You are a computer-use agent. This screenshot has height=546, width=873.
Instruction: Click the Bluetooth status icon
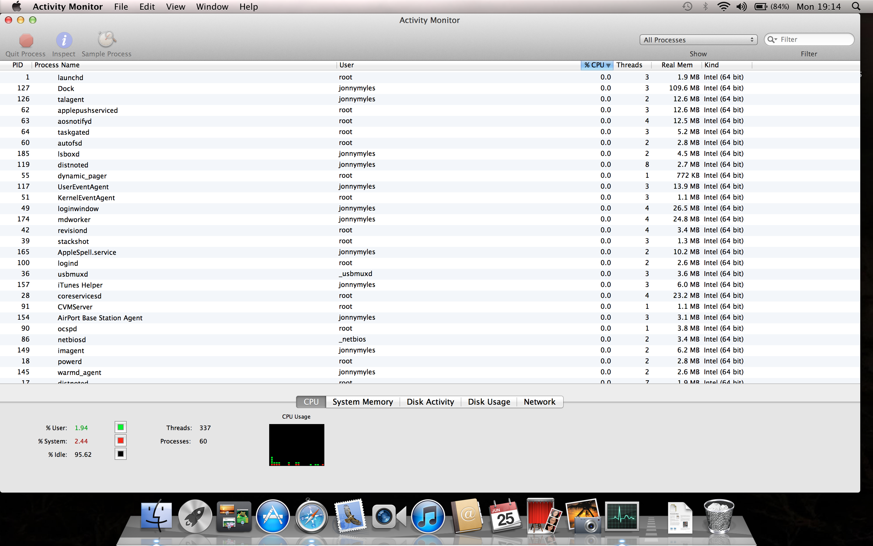click(705, 6)
